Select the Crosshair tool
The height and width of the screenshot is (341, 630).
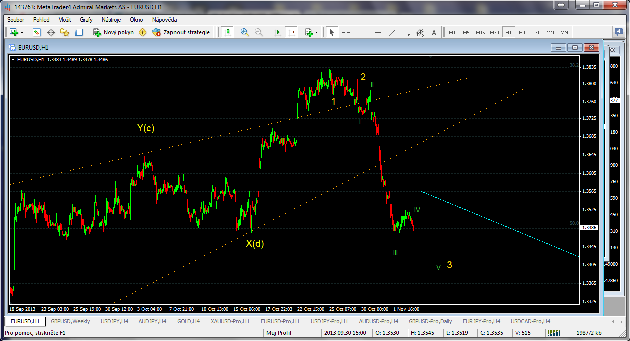click(346, 32)
